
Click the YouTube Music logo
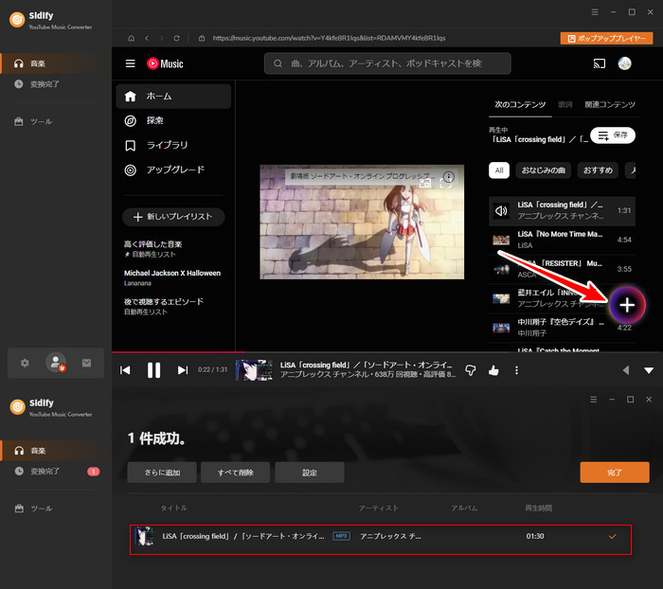coord(165,63)
